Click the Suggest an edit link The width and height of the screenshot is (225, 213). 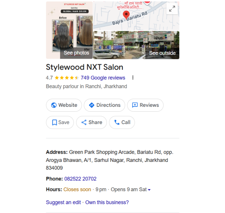[63, 202]
